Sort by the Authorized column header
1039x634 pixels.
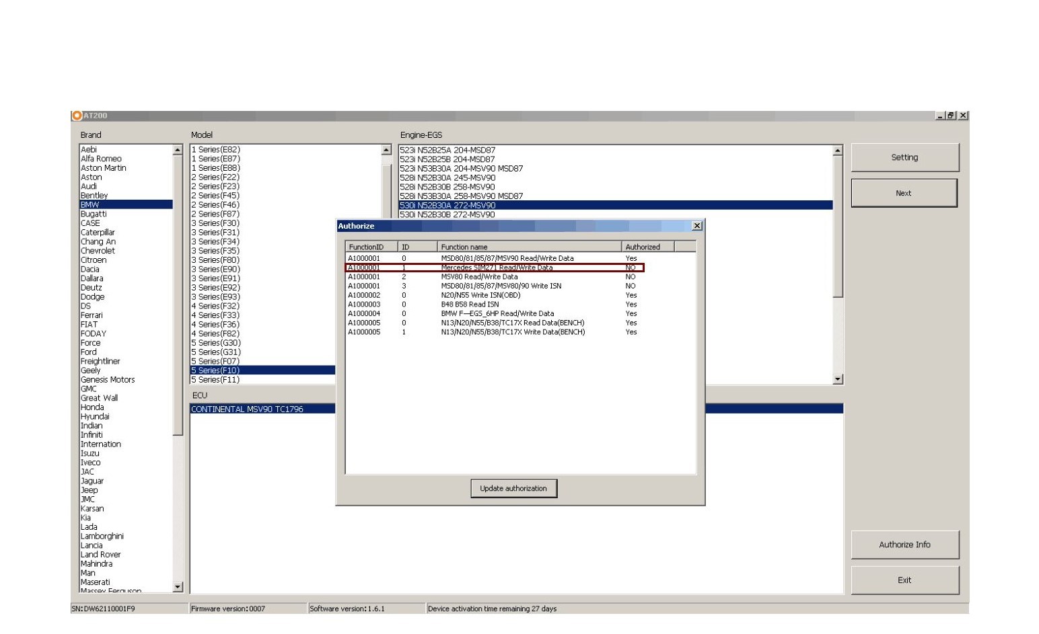pos(643,246)
